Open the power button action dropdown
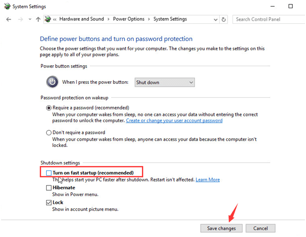Screen dimensions: 306x237 point(164,82)
